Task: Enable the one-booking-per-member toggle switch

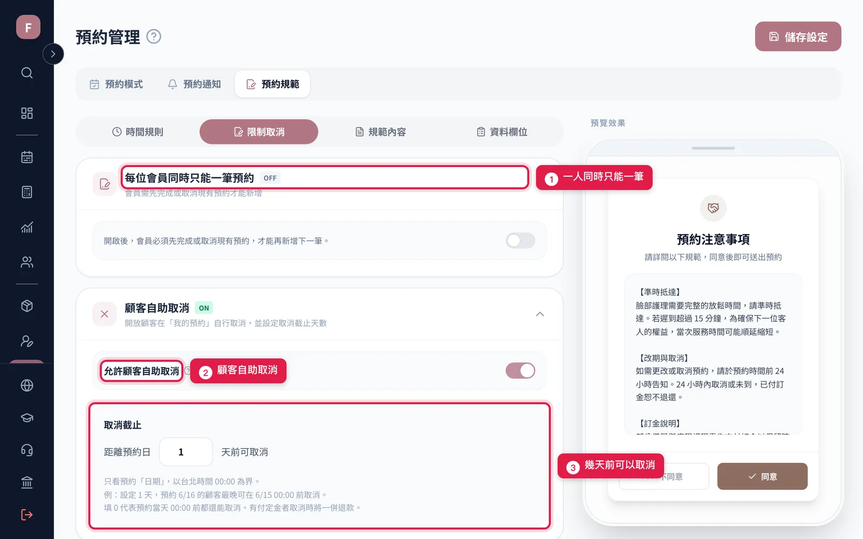Action: tap(520, 240)
